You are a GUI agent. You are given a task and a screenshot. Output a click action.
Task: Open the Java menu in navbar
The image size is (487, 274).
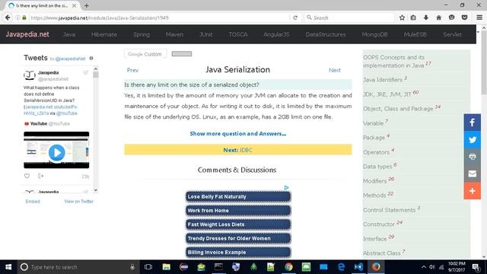(69, 34)
